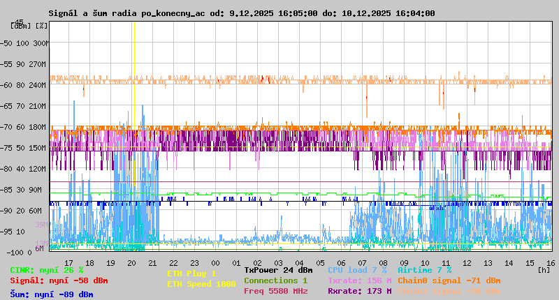Click the 'Chain1 signal -58 dBm' legend entry
This screenshot has height=300, width=559.
(449, 291)
